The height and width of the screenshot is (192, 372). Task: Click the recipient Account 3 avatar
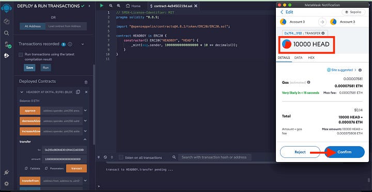[333, 22]
